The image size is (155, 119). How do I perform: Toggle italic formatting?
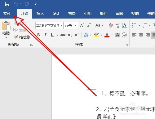(45, 35)
